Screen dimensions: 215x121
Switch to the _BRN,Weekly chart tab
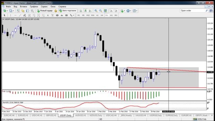tap(126, 115)
